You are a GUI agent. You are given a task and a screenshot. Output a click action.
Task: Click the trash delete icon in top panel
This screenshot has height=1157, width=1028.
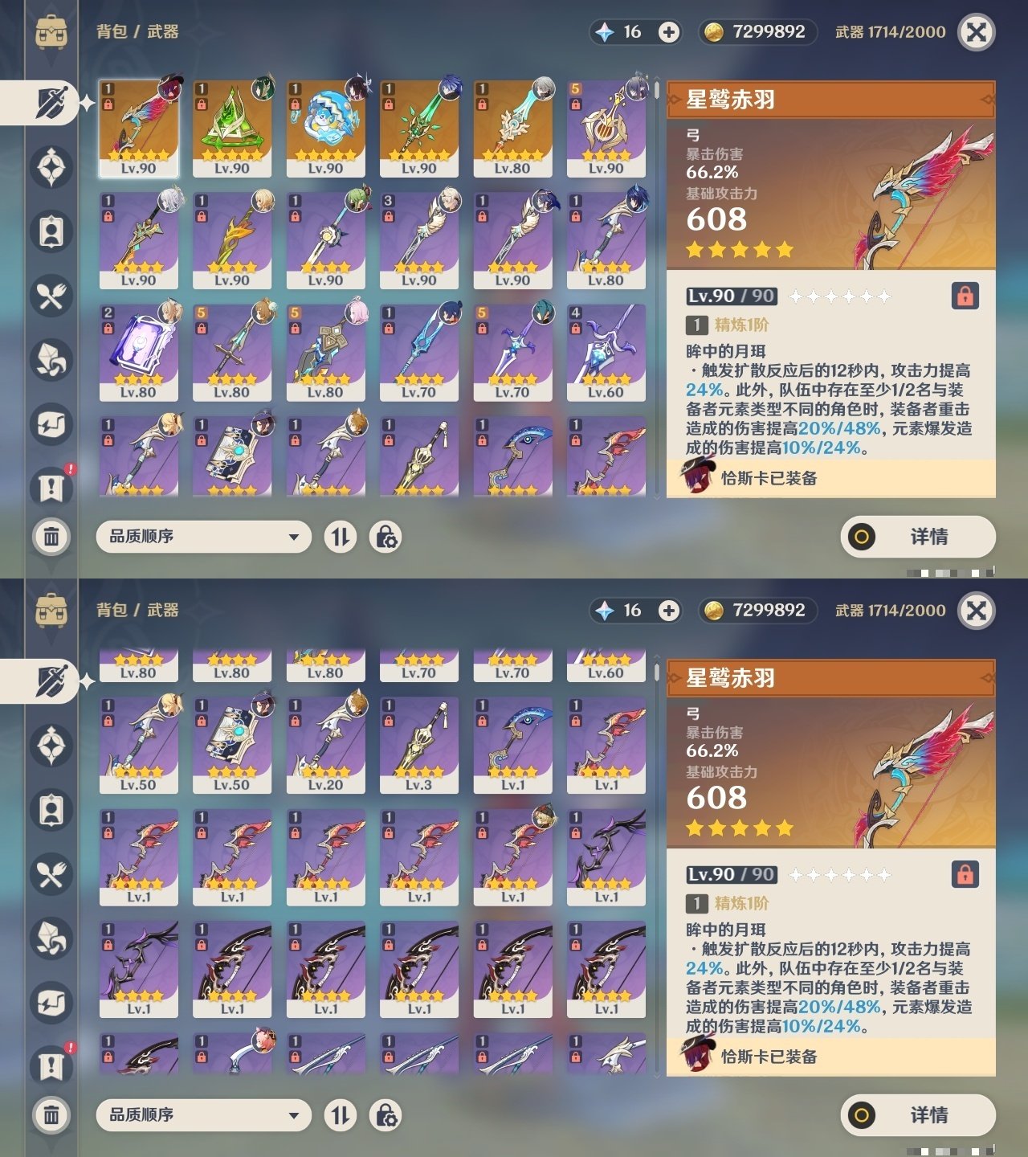point(51,536)
